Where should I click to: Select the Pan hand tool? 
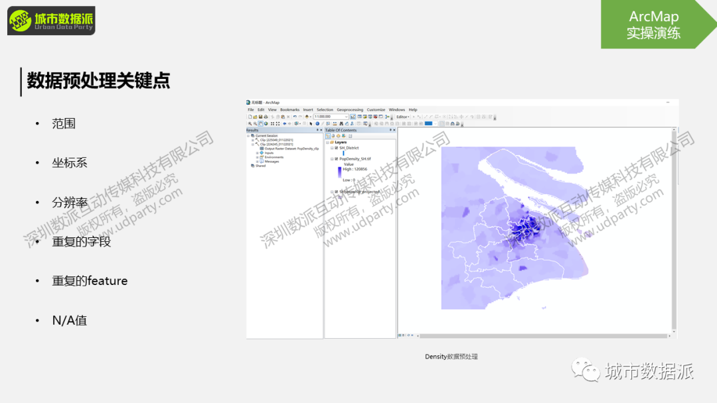261,124
